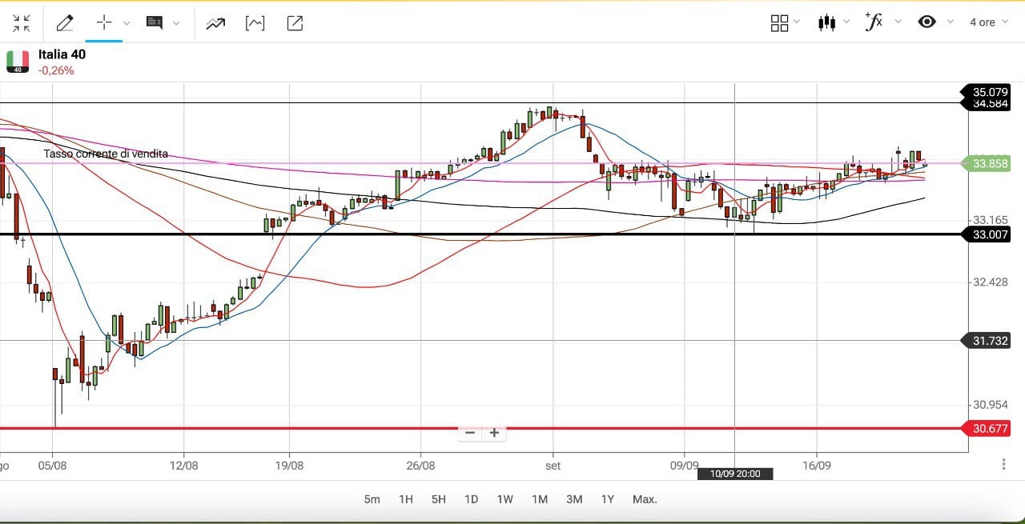The image size is (1025, 524).
Task: Expand the visibility dropdown arrow
Action: coord(950,22)
